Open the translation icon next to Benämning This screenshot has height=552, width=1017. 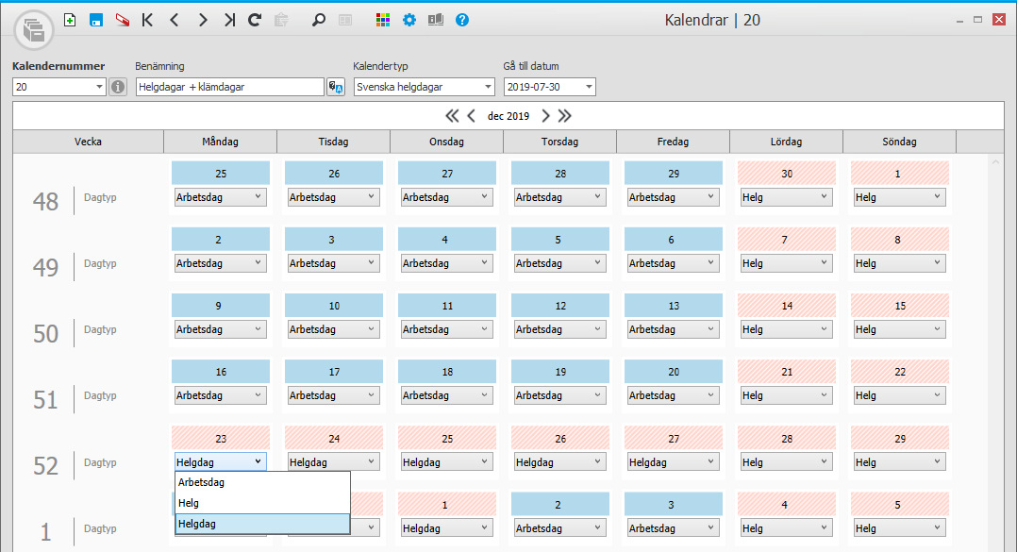336,87
